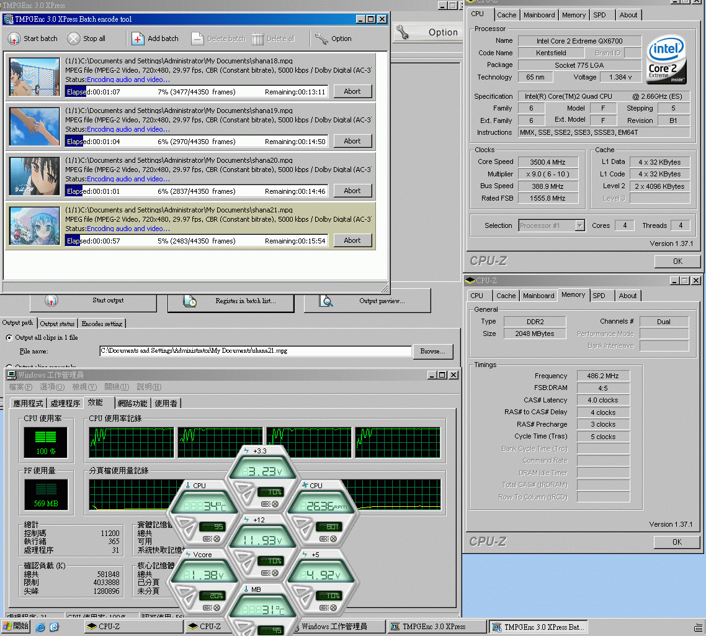706x636 pixels.
Task: Switch to Cache tab in upper CPU-Z window
Action: [x=506, y=15]
